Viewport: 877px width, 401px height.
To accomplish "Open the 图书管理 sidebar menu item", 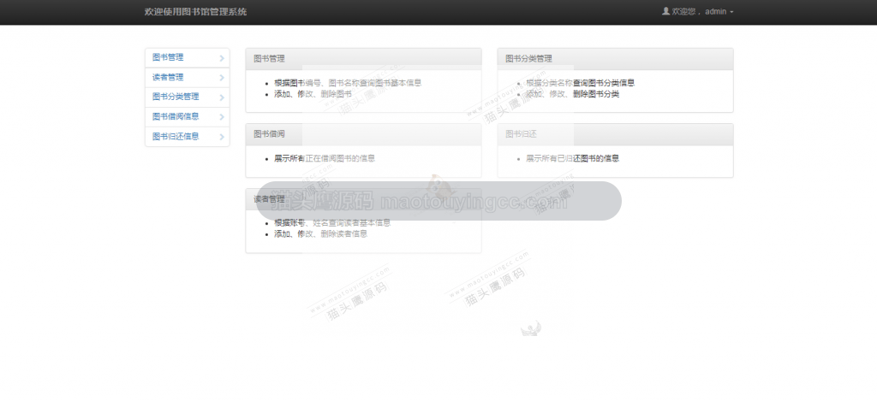I will [x=187, y=58].
